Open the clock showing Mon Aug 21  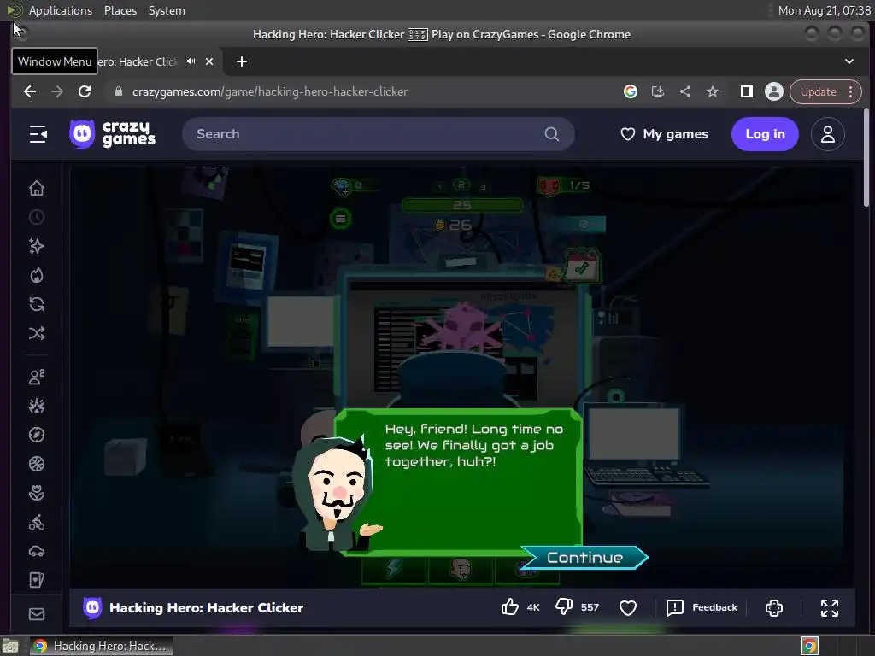(825, 10)
